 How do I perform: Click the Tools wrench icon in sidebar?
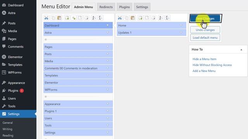[x=4, y=106]
